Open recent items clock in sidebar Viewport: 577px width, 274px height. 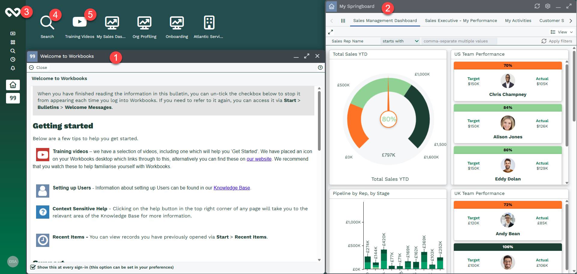click(13, 60)
